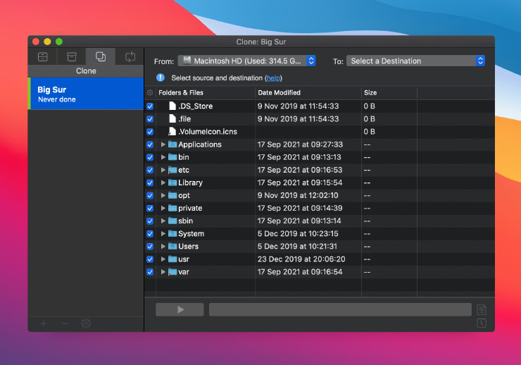Uncheck the Applications folder checkbox
Screen dimensions: 521x365
coord(150,144)
